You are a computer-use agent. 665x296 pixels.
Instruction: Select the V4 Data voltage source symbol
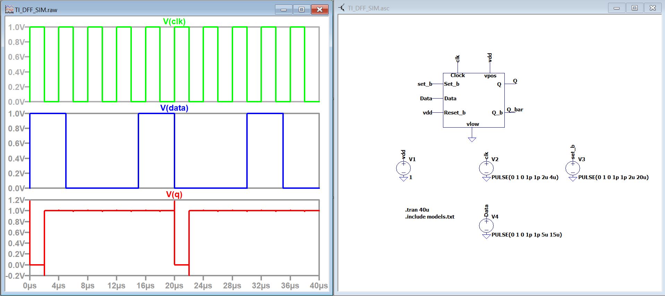(486, 226)
